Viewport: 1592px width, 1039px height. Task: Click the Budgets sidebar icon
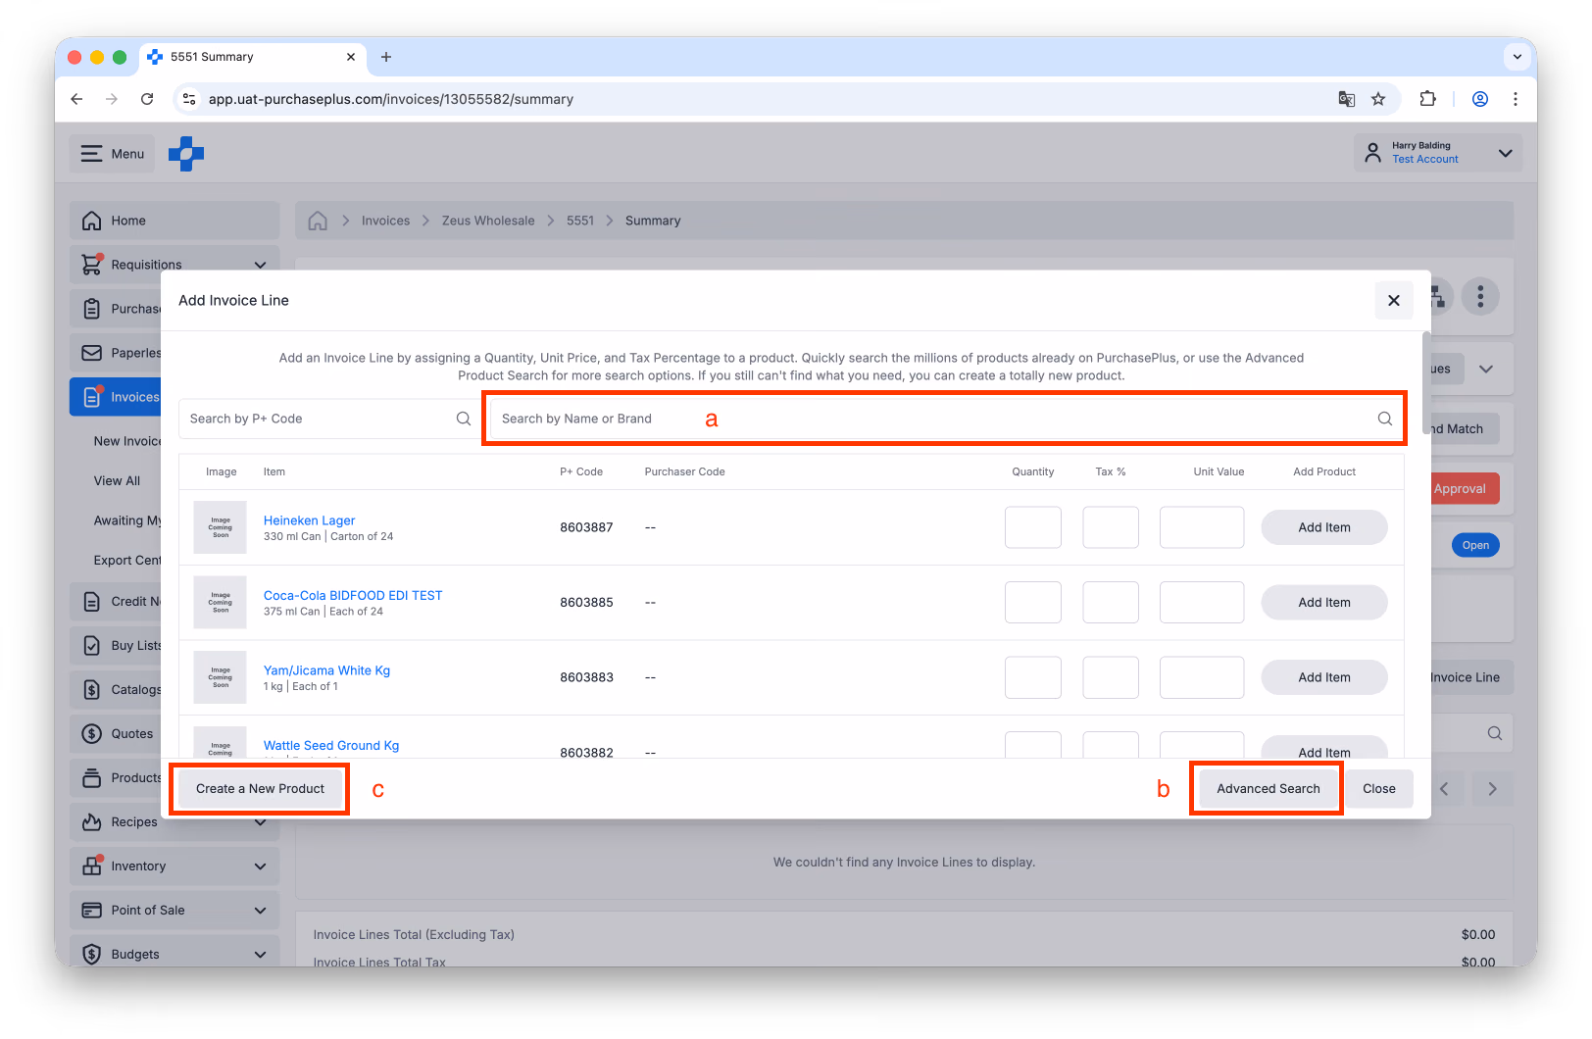click(x=91, y=954)
